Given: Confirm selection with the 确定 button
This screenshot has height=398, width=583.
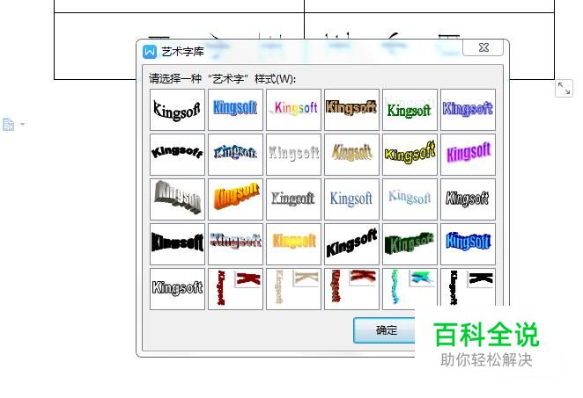Looking at the screenshot, I should tap(385, 330).
